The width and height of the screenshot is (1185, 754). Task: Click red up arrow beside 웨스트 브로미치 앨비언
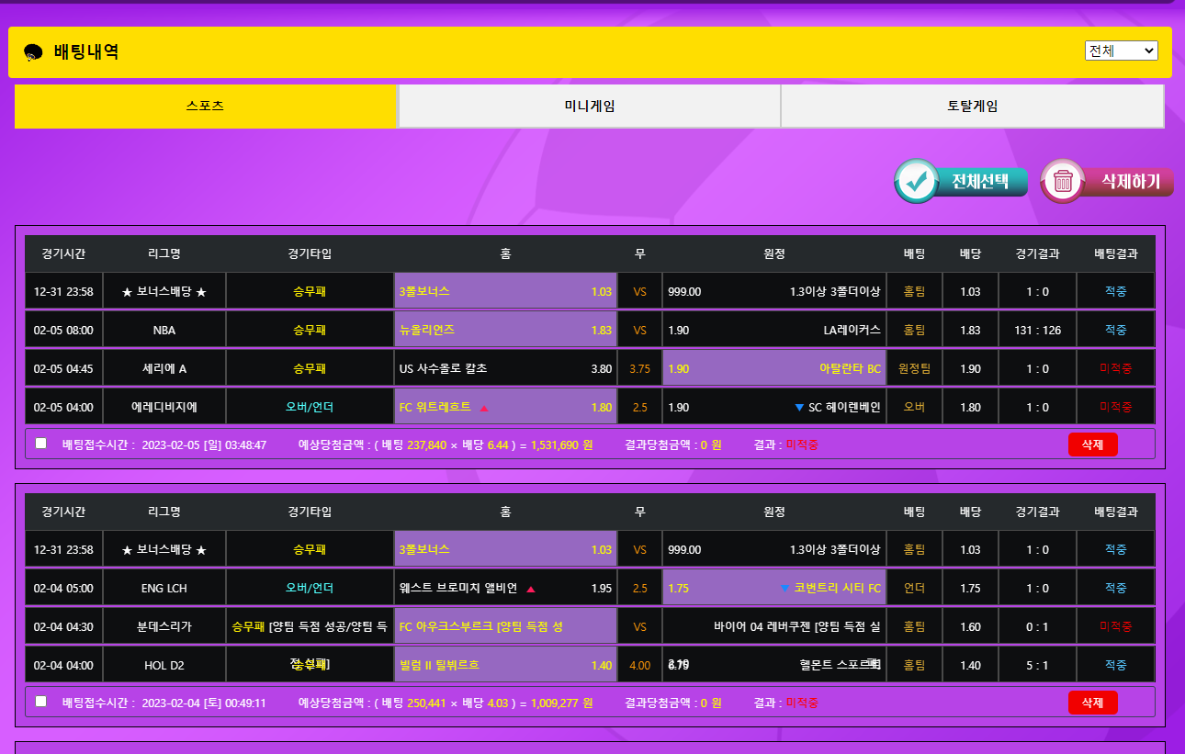531,589
